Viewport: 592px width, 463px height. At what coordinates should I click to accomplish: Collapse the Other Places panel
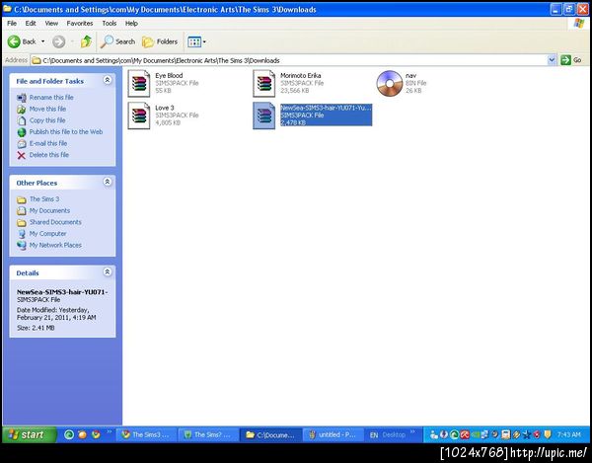108,182
